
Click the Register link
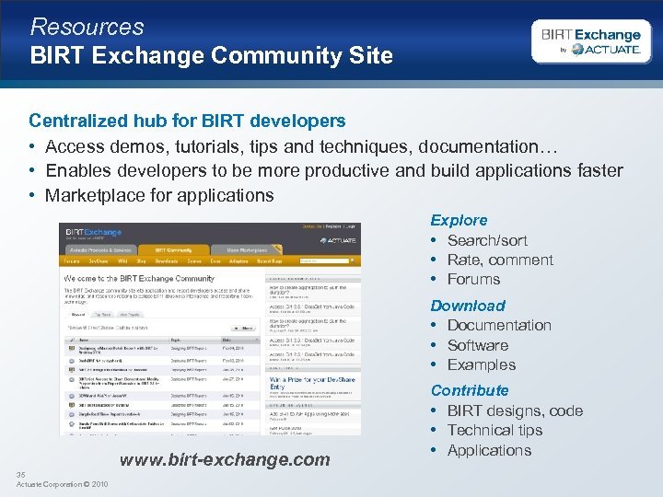click(333, 226)
